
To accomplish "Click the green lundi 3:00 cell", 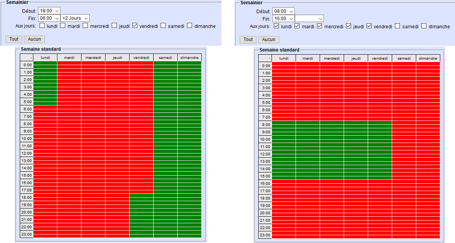I will pos(45,88).
